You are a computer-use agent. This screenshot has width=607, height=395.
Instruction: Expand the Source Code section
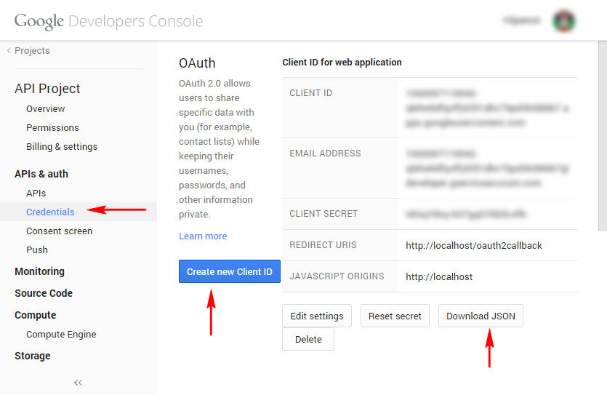coord(44,293)
